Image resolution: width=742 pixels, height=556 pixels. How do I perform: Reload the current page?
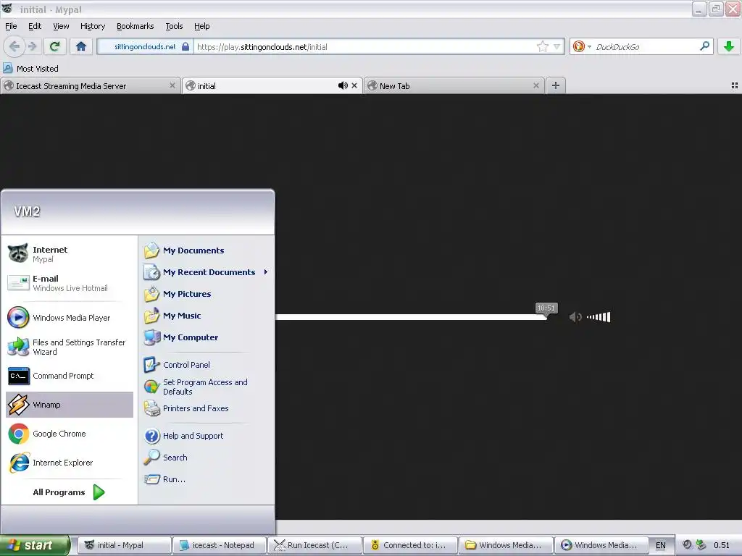(x=55, y=46)
